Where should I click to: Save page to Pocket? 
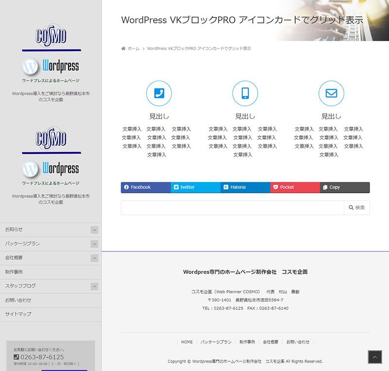pos(295,187)
